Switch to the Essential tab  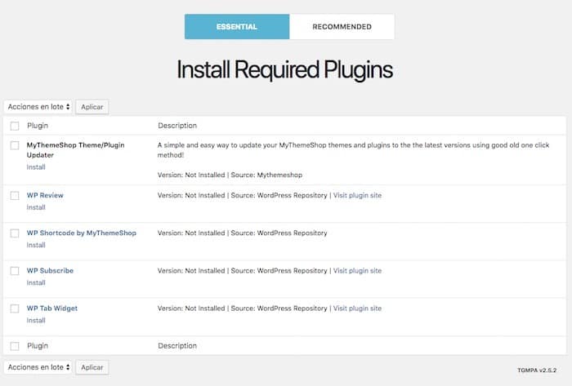pyautogui.click(x=237, y=27)
